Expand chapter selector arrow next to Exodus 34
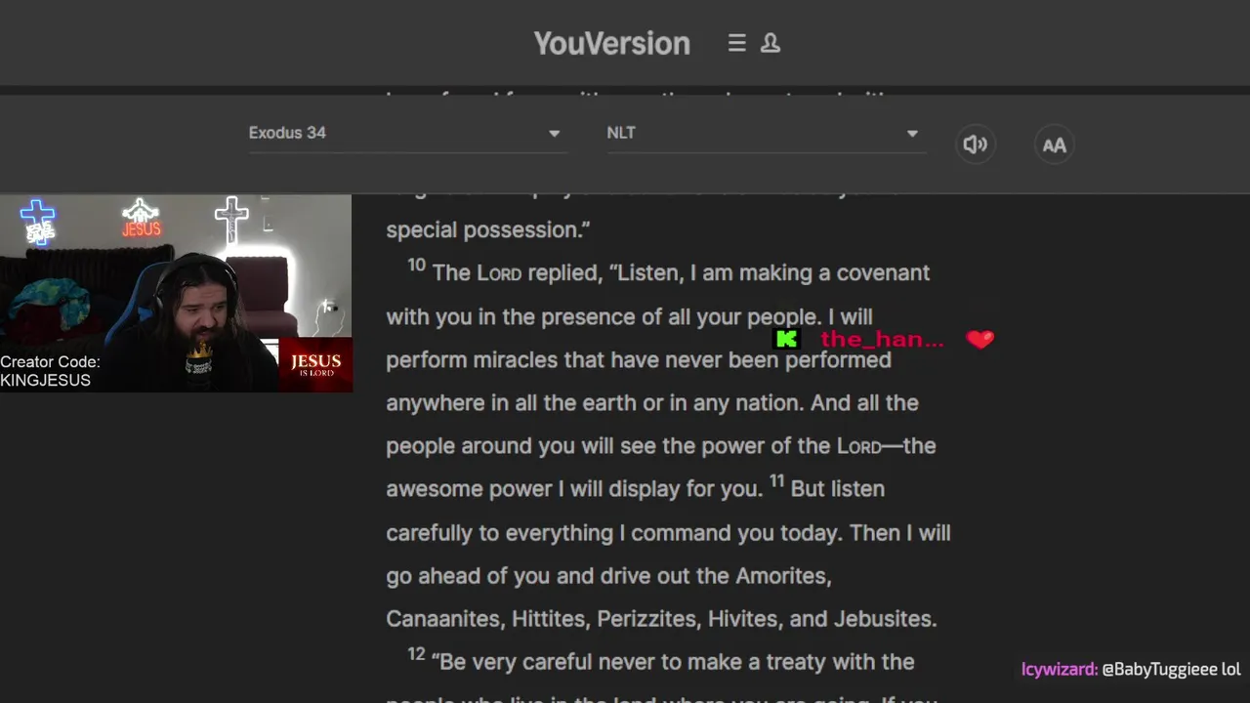This screenshot has width=1250, height=703. click(554, 134)
